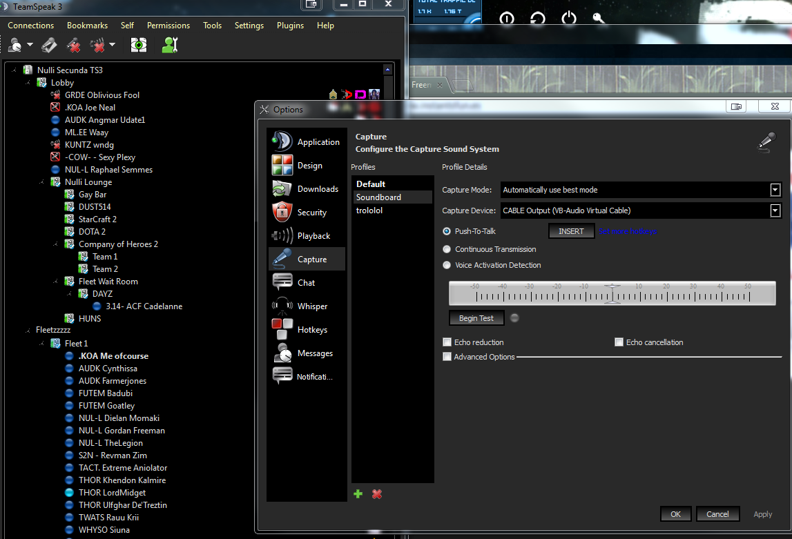Screen dimensions: 792x539
Task: Click the voice activation level slider
Action: coord(612,293)
